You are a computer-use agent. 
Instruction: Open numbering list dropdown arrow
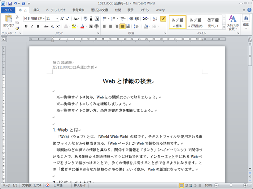(117, 19)
